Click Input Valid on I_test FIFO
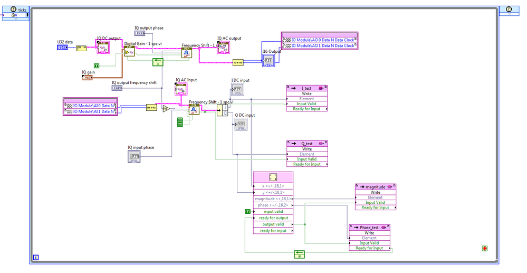 click(307, 103)
